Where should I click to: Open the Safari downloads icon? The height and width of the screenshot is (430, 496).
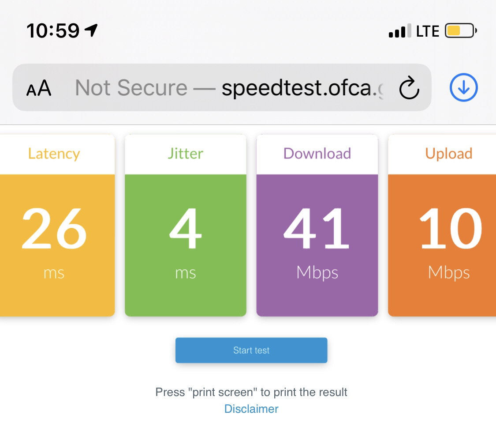pyautogui.click(x=463, y=87)
